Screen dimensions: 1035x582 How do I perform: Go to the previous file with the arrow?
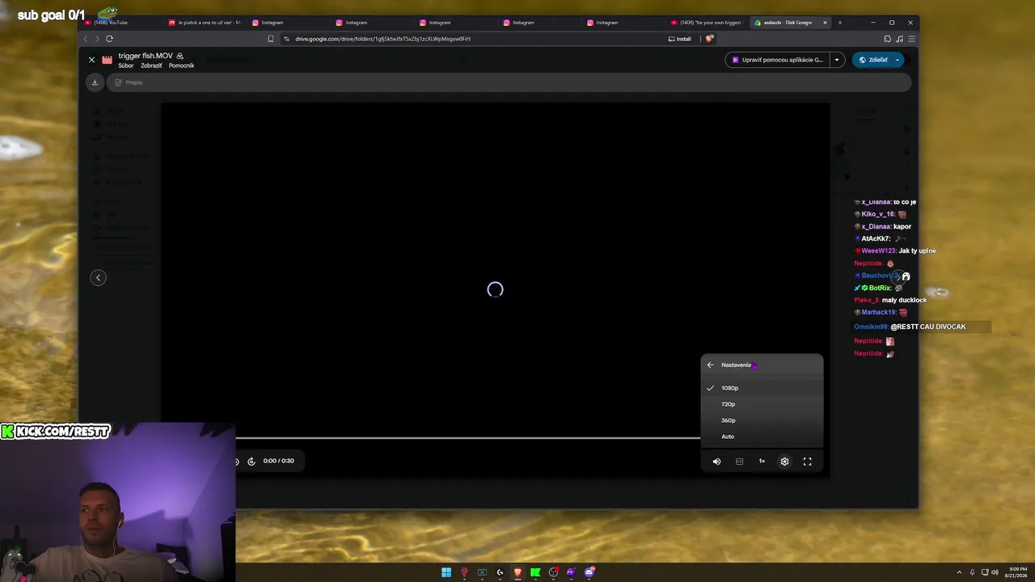98,278
